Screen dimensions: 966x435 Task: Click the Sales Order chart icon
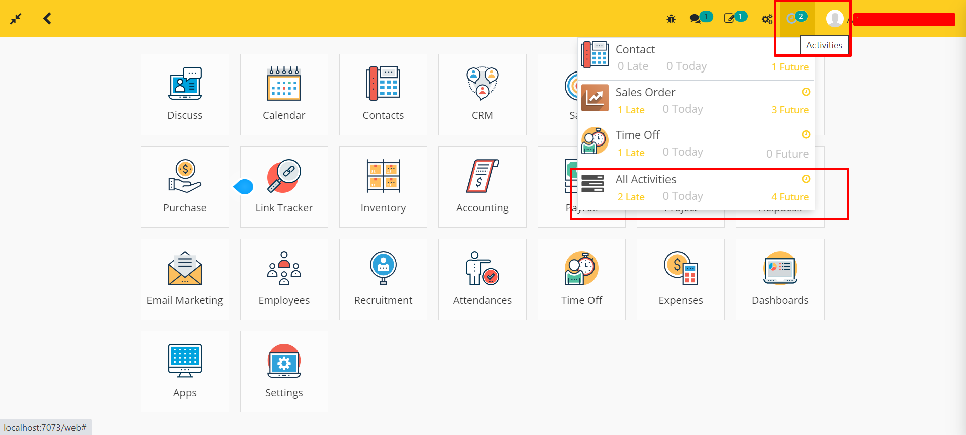tap(595, 97)
